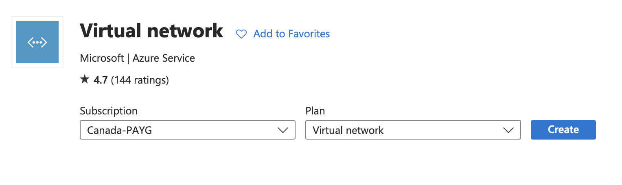Open the Canada-PAYG subscription combo box

point(188,130)
